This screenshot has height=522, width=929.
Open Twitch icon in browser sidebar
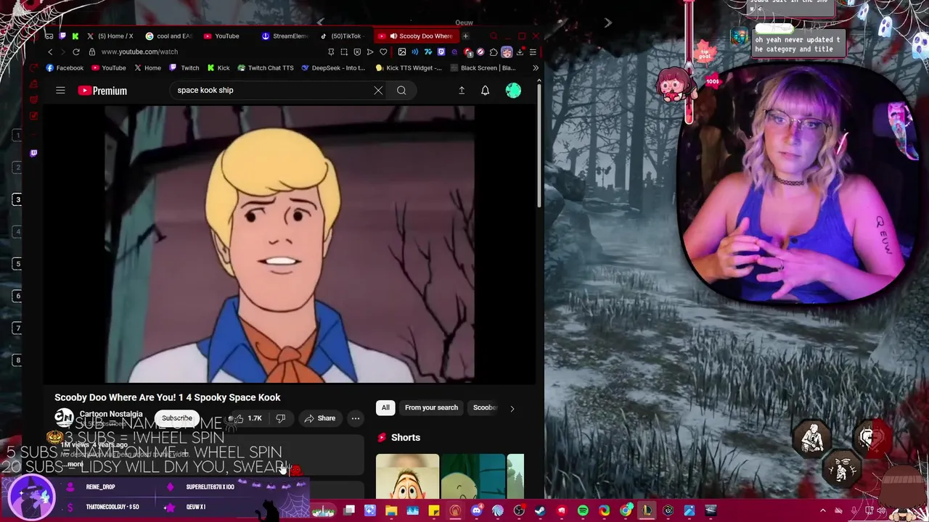click(x=33, y=153)
